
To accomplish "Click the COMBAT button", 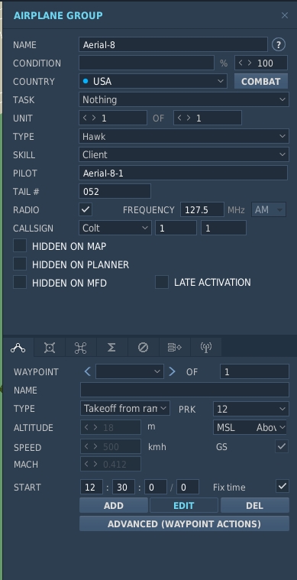I will tap(261, 81).
